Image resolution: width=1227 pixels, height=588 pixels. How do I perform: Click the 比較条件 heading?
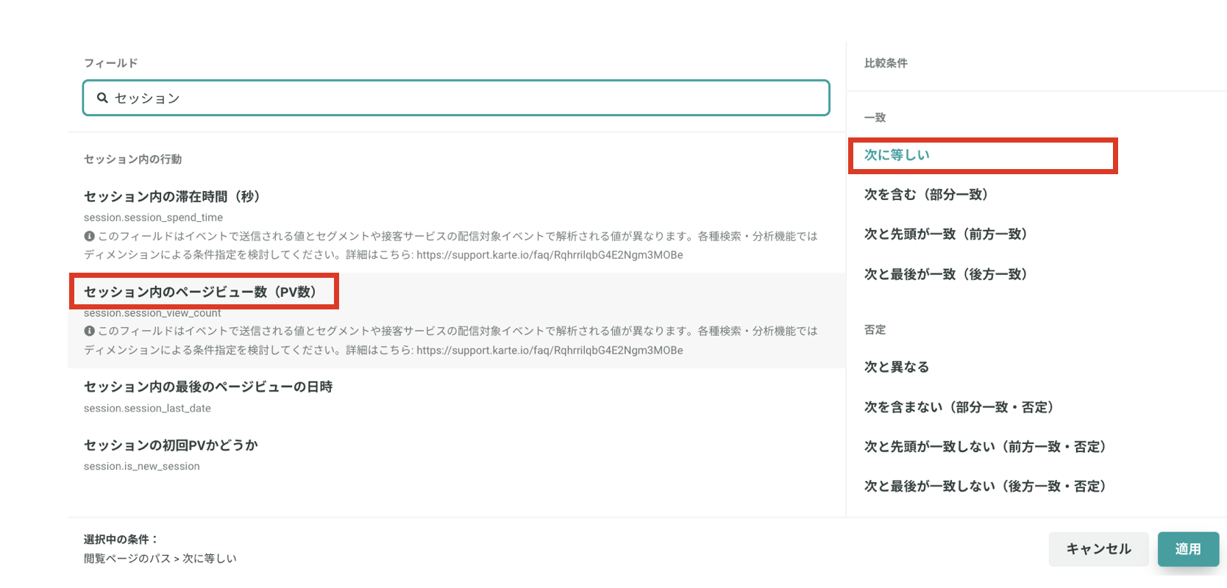pyautogui.click(x=886, y=63)
